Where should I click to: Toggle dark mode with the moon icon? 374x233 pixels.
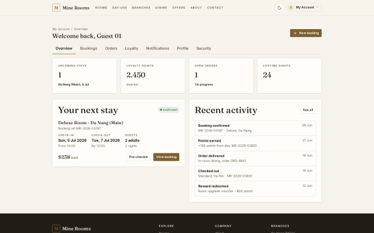point(279,8)
